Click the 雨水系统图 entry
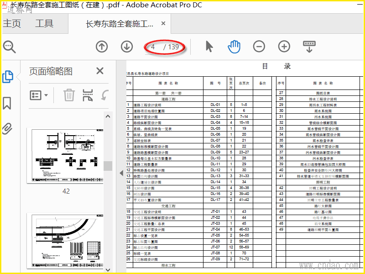The width and height of the screenshot is (365, 274). (x=323, y=111)
